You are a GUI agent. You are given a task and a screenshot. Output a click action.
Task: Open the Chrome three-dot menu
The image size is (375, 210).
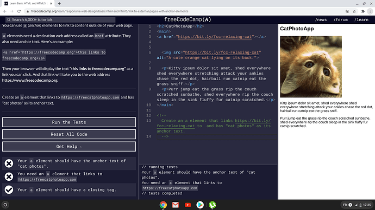pyautogui.click(x=370, y=11)
